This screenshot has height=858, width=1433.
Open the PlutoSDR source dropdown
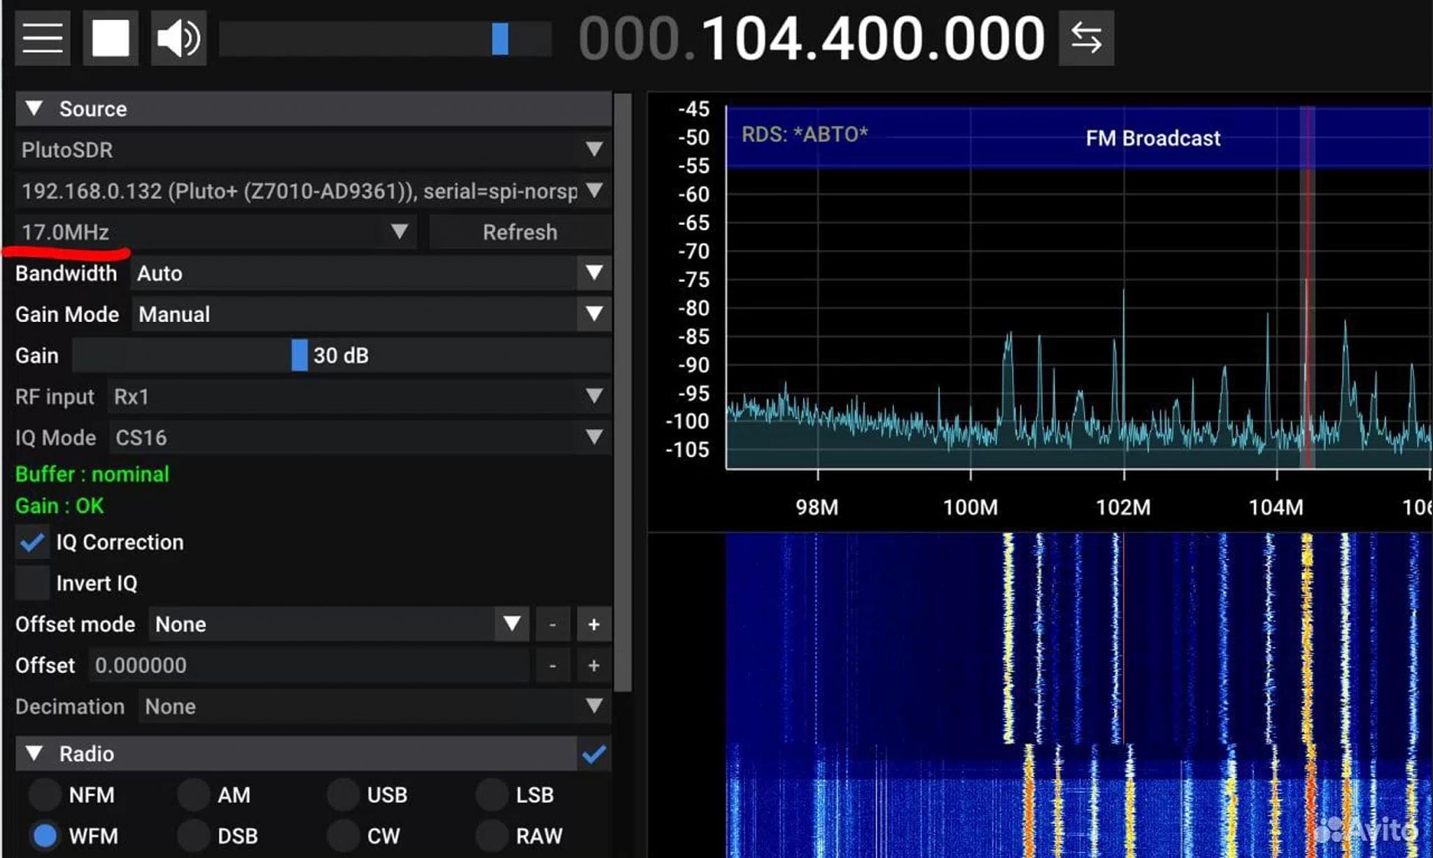(312, 150)
